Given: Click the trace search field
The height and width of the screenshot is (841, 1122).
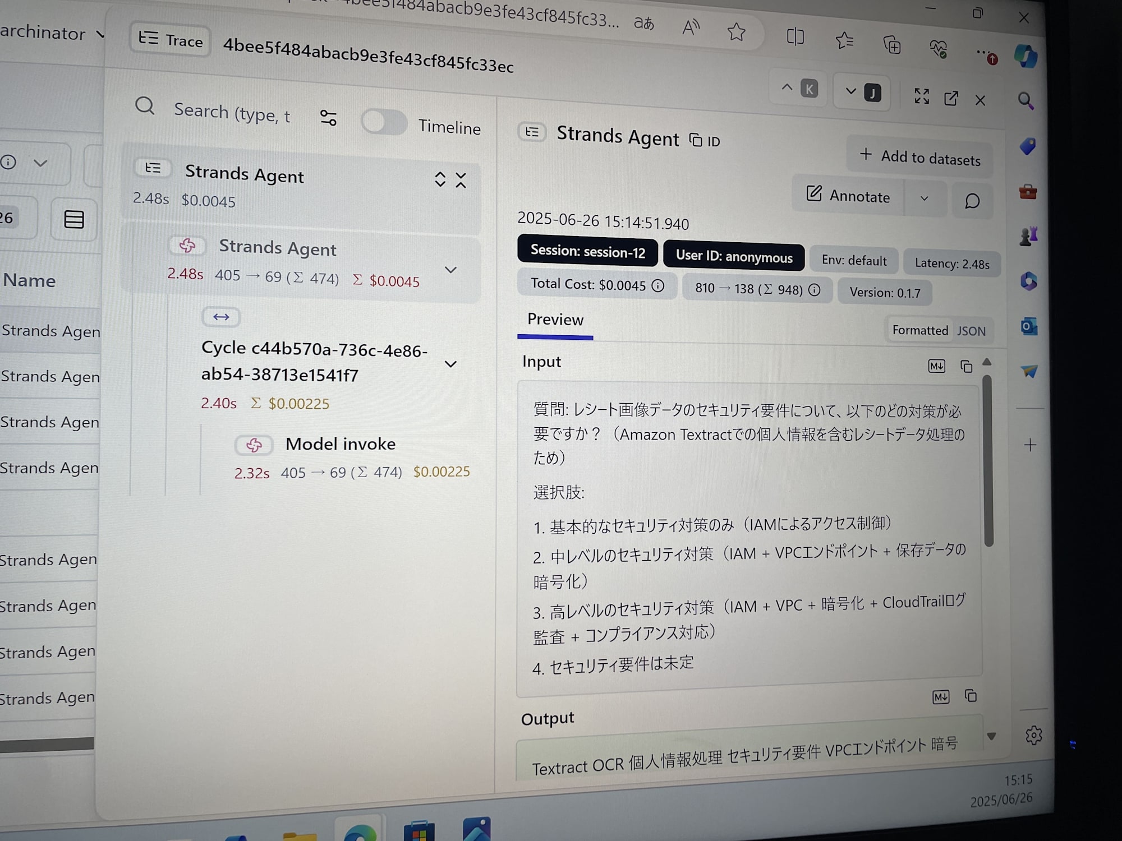Looking at the screenshot, I should tap(232, 113).
